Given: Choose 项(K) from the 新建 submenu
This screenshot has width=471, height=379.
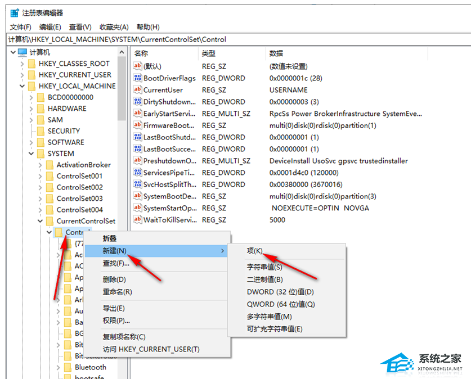Looking at the screenshot, I should (255, 250).
